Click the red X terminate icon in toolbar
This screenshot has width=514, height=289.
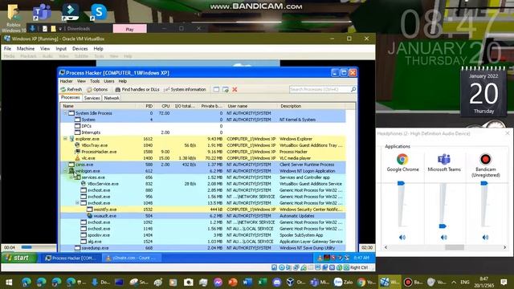coord(235,89)
